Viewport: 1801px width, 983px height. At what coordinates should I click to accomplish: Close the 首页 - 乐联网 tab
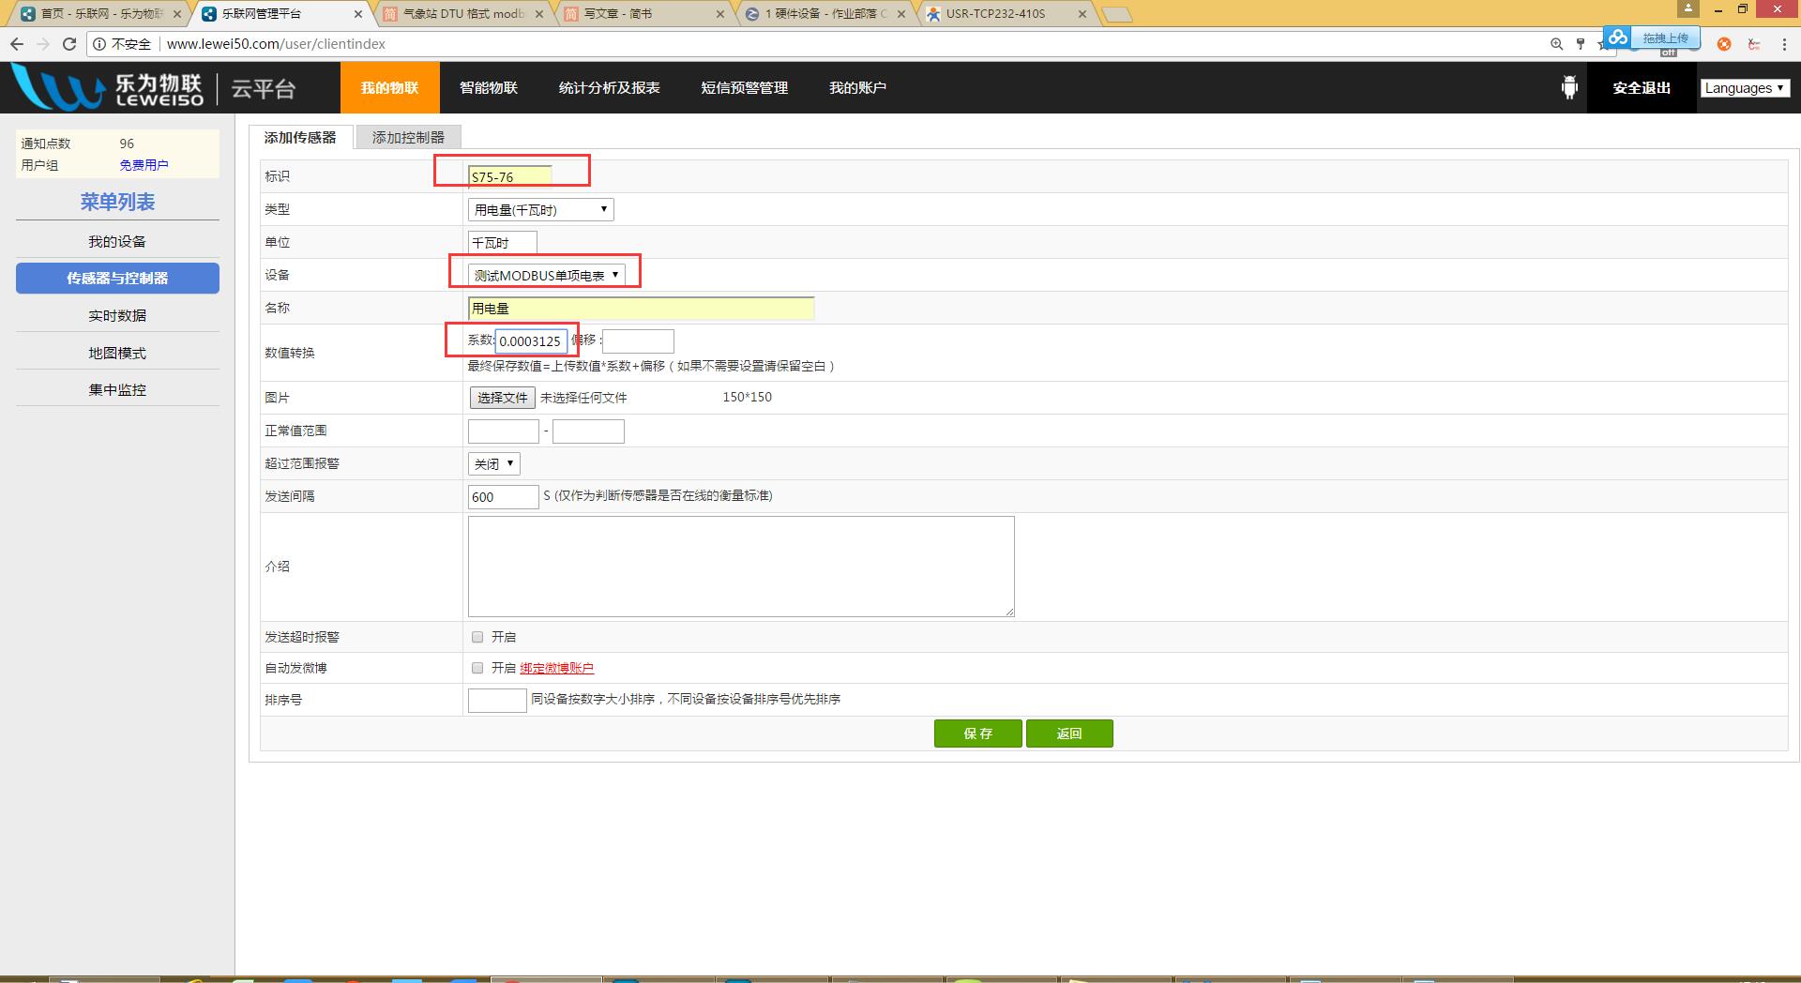[177, 14]
